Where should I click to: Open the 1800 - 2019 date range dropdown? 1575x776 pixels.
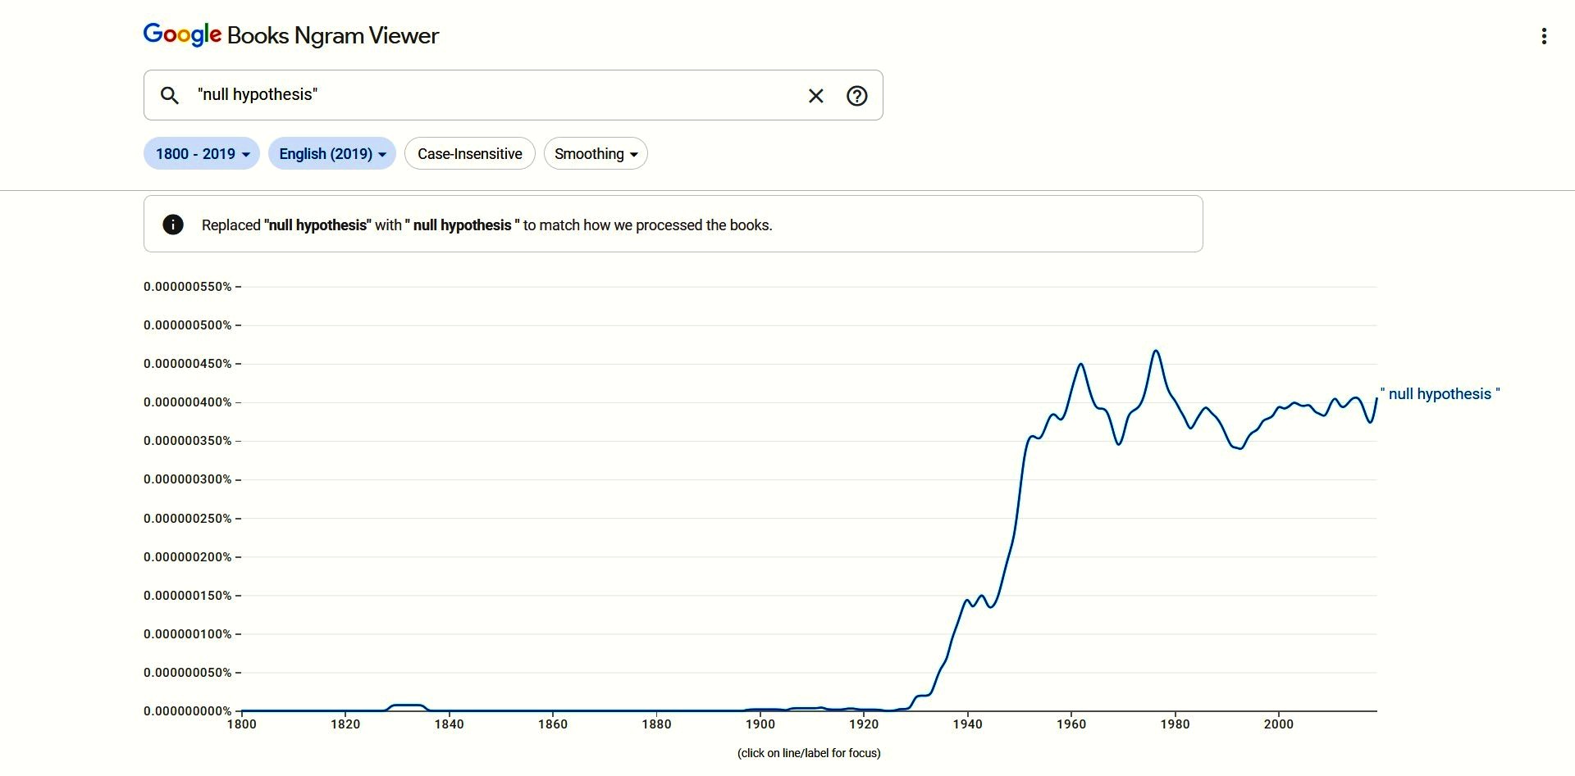202,154
